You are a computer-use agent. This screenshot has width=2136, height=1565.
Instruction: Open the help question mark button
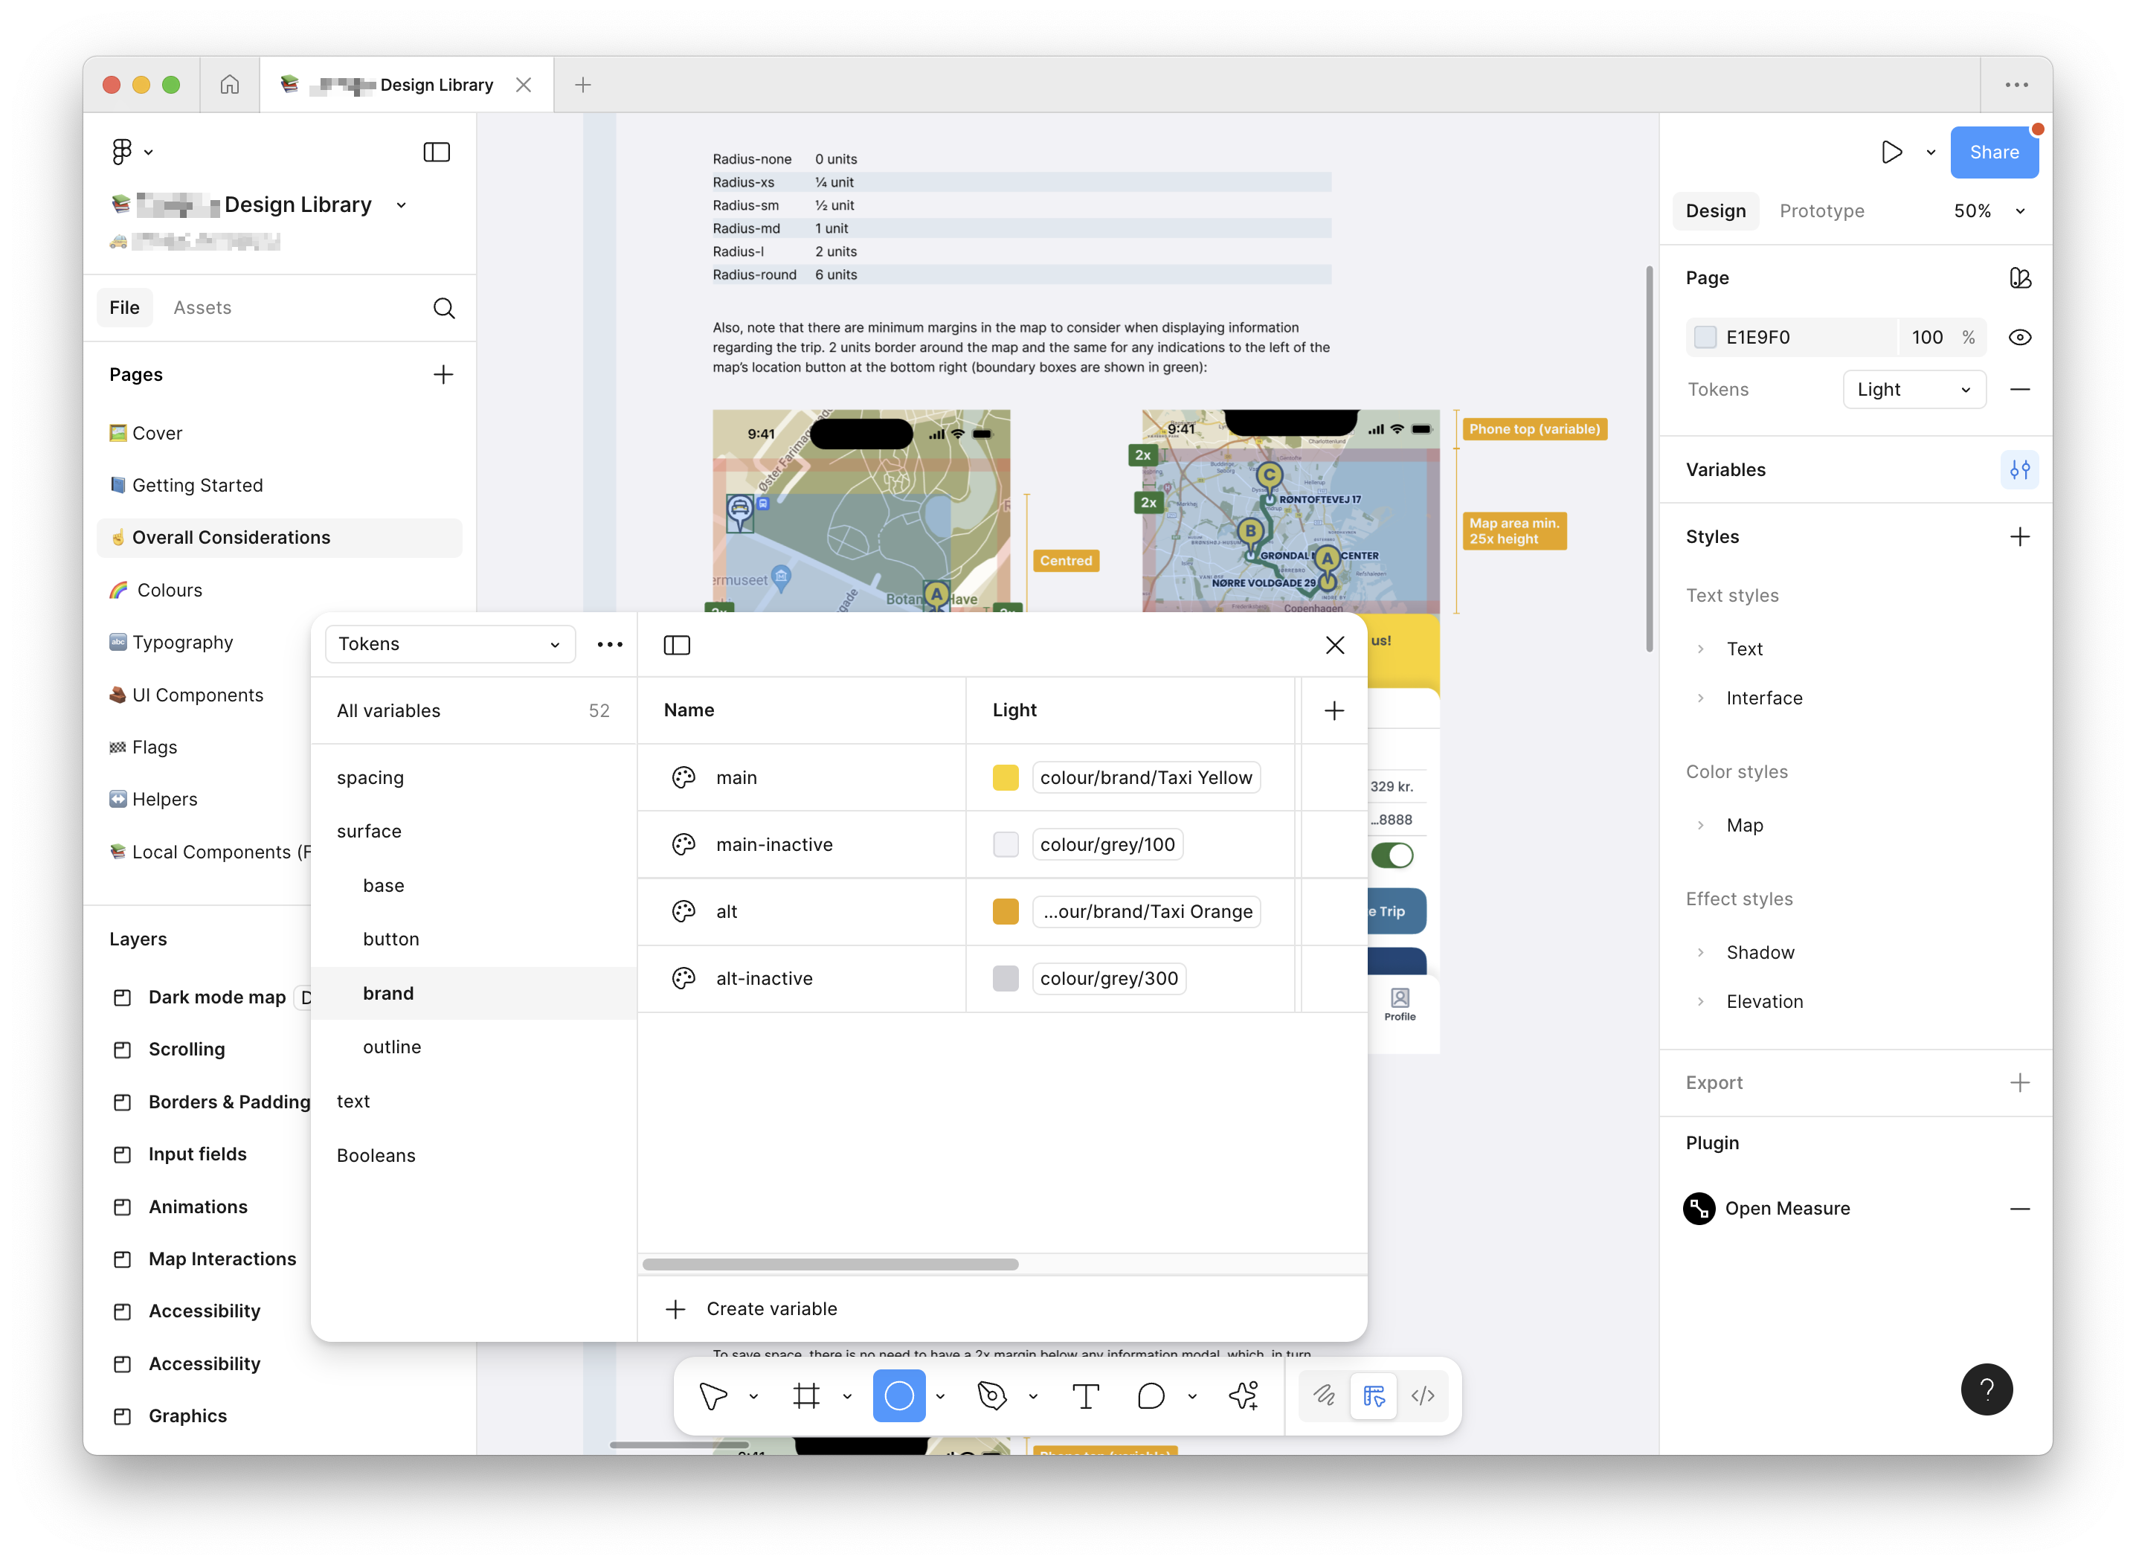[x=1987, y=1389]
